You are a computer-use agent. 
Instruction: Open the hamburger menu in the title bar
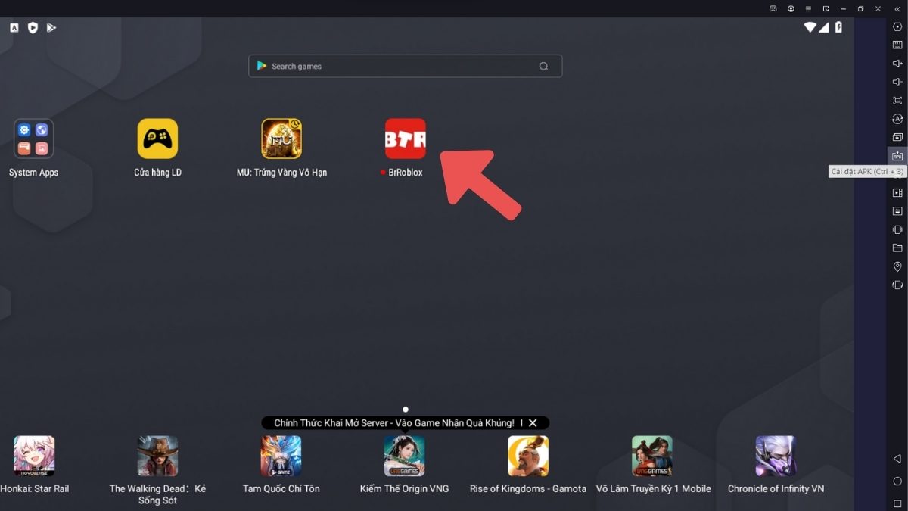click(x=807, y=8)
